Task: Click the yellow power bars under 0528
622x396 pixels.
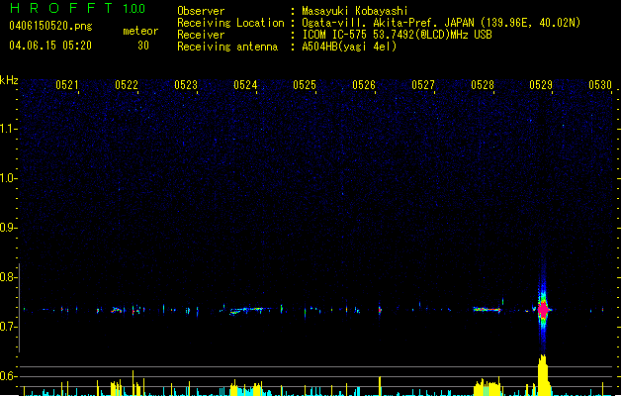Action: point(488,388)
